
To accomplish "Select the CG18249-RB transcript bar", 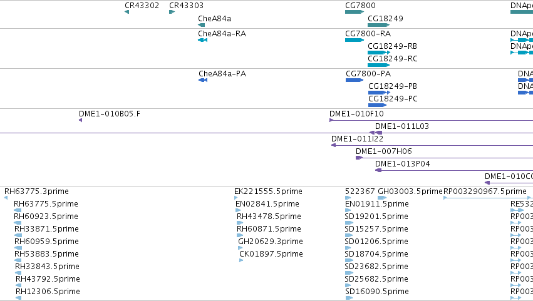I will [x=379, y=53].
